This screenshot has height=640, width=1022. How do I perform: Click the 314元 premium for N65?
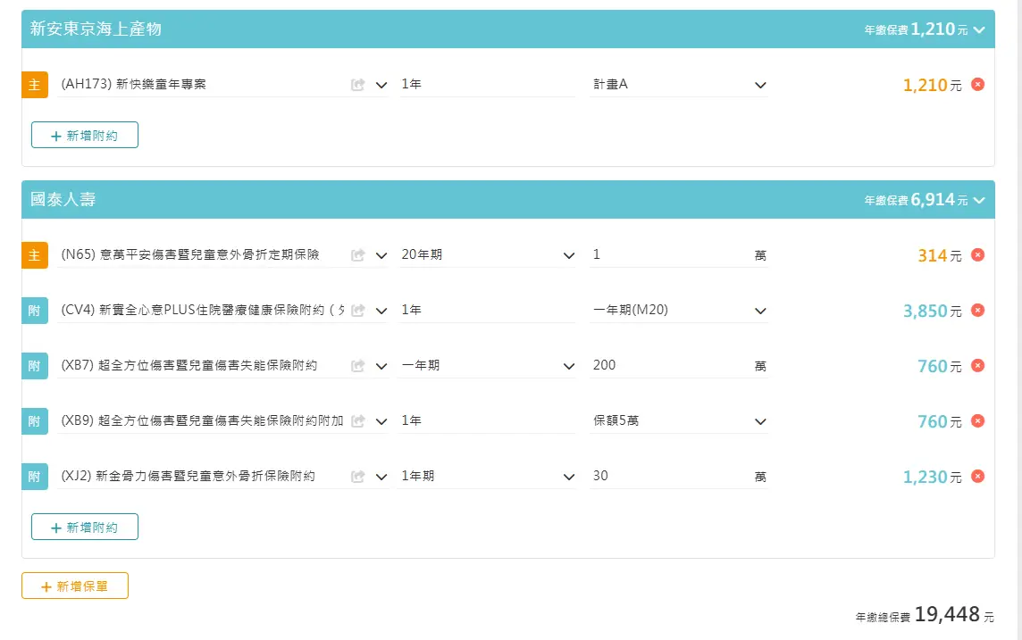coord(940,256)
